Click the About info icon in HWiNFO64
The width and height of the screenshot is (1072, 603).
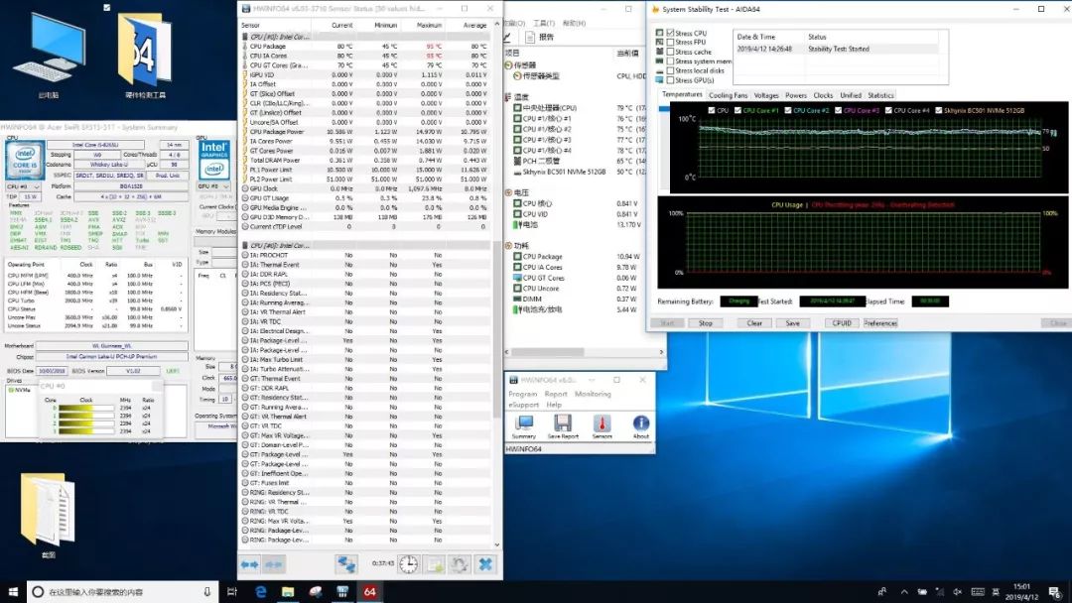click(641, 423)
